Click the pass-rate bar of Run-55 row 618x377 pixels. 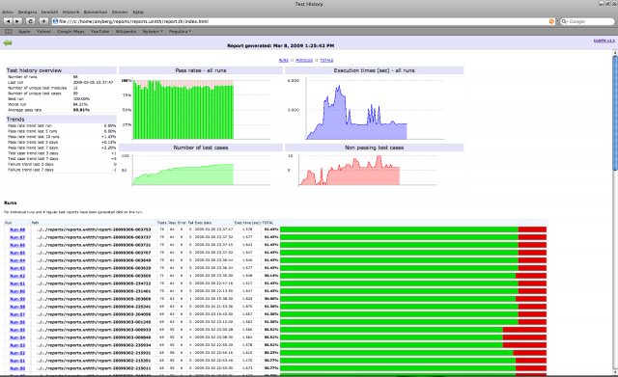click(x=413, y=330)
